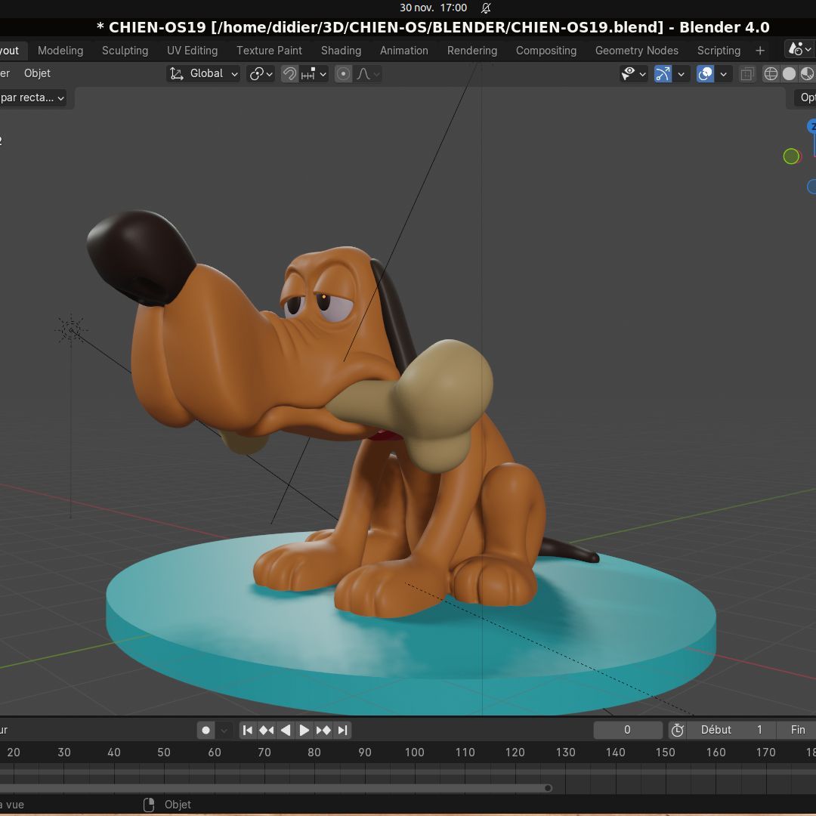816x816 pixels.
Task: Click the current frame number field
Action: click(x=627, y=730)
